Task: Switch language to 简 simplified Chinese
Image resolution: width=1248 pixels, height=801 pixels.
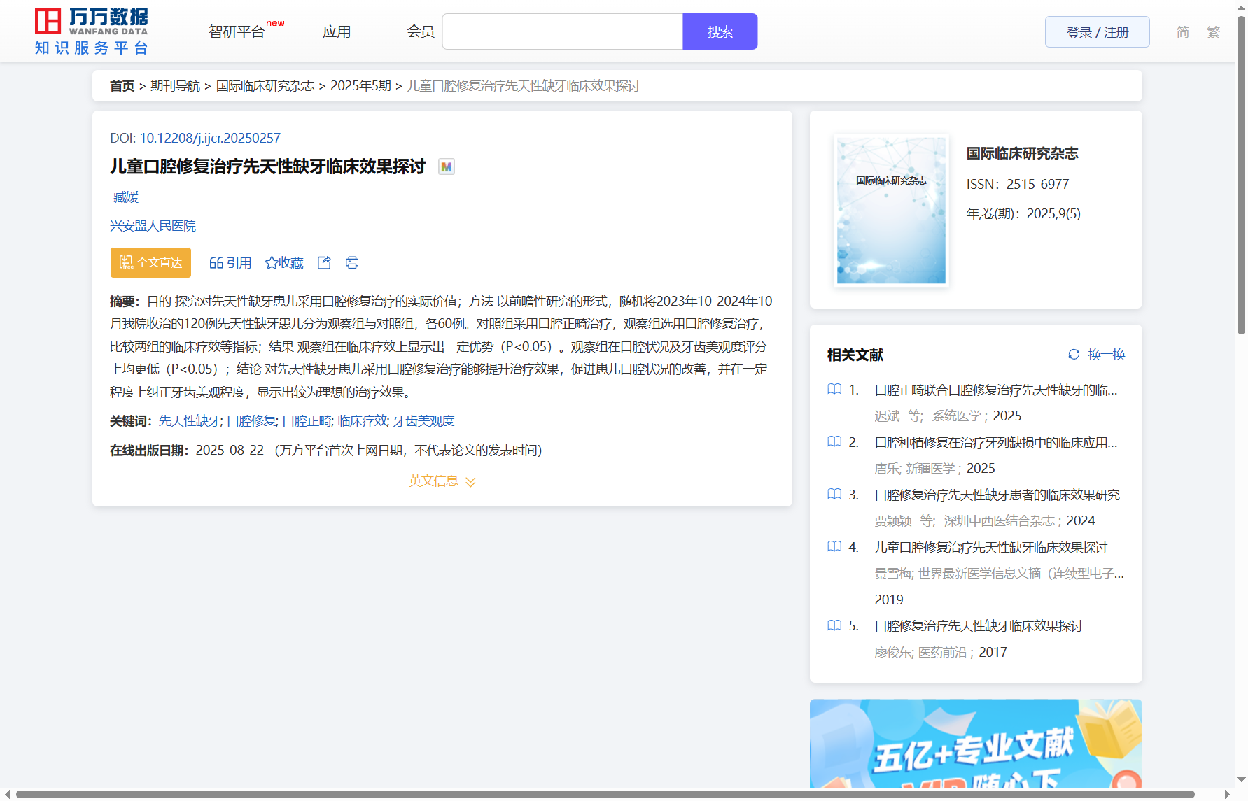Action: click(x=1182, y=32)
